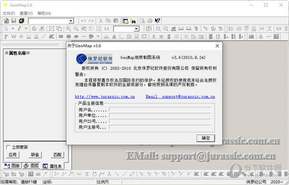Image resolution: width=289 pixels, height=185 pixels.
Task: Click the 用户注册号 field
Action: pos(160,127)
